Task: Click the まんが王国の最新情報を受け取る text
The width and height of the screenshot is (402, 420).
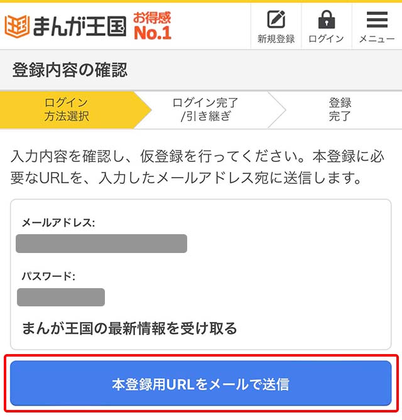Action: click(129, 328)
